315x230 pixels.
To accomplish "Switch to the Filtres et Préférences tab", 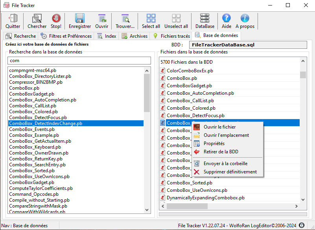I will tap(66, 36).
